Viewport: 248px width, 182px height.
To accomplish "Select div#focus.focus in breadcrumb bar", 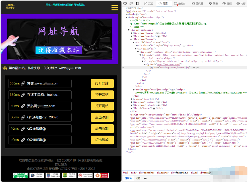I will (x=180, y=173).
